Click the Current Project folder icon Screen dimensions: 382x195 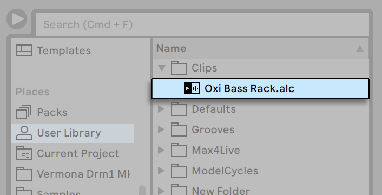24,153
